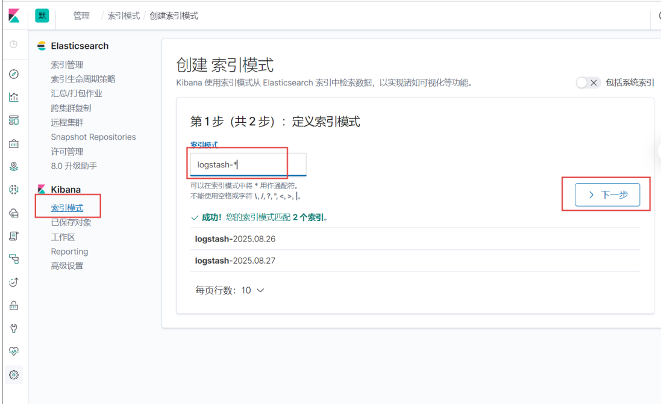
Task: Open Canvas icon in left sidebar
Action: [13, 144]
